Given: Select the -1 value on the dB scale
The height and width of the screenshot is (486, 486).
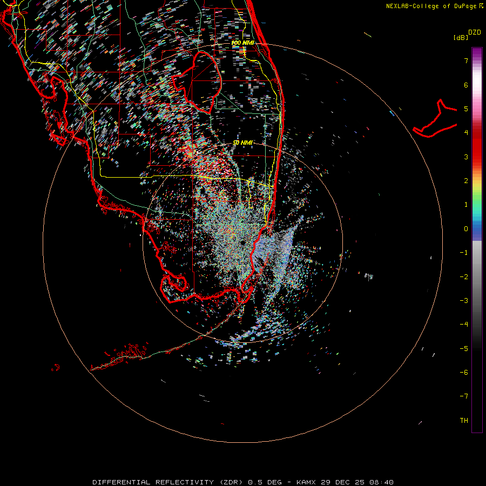Looking at the screenshot, I should pyautogui.click(x=464, y=253).
